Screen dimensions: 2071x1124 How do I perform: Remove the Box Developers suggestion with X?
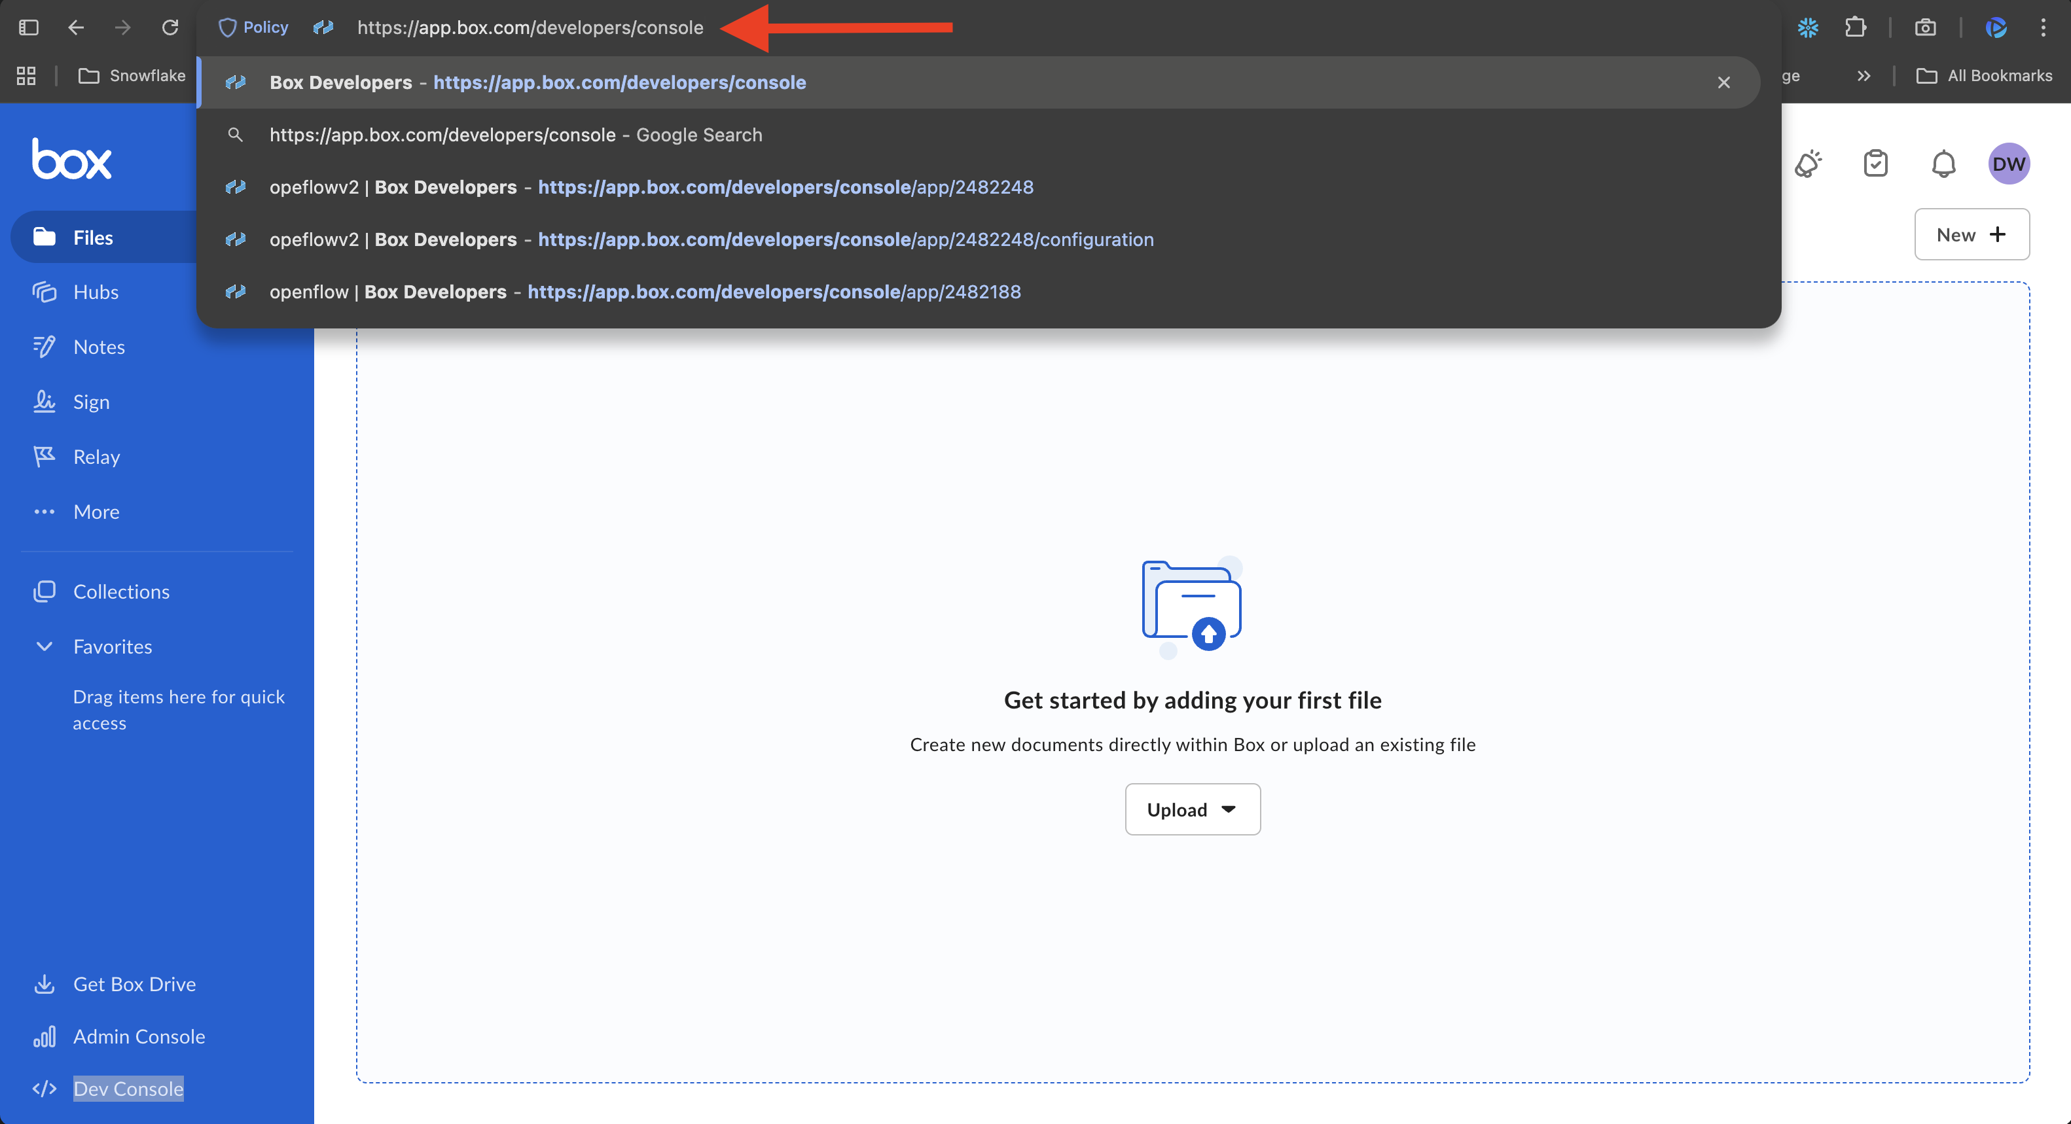(x=1723, y=82)
